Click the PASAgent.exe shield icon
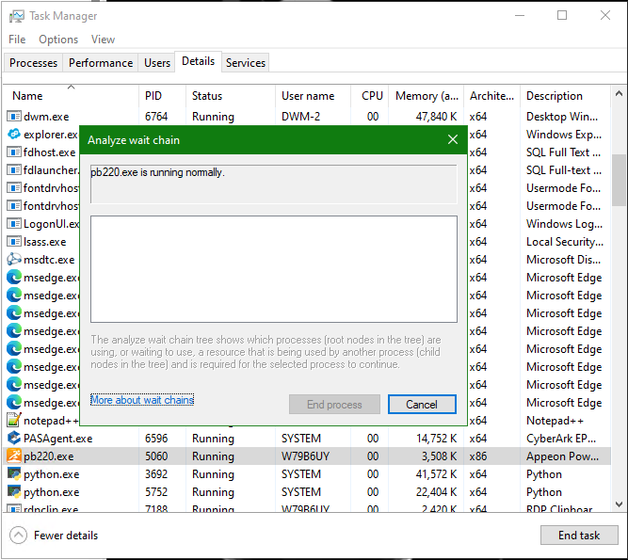 14,439
